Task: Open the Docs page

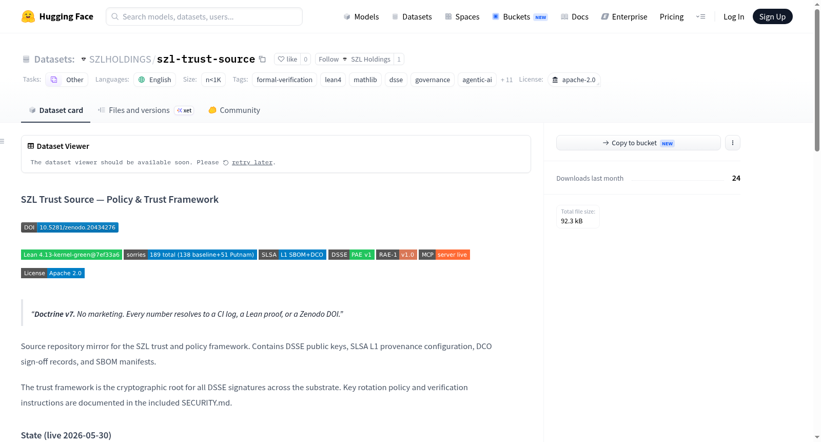Action: (x=575, y=17)
